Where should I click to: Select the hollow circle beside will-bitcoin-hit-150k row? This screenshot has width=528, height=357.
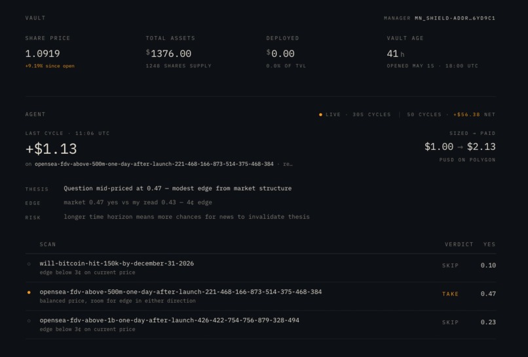29,264
